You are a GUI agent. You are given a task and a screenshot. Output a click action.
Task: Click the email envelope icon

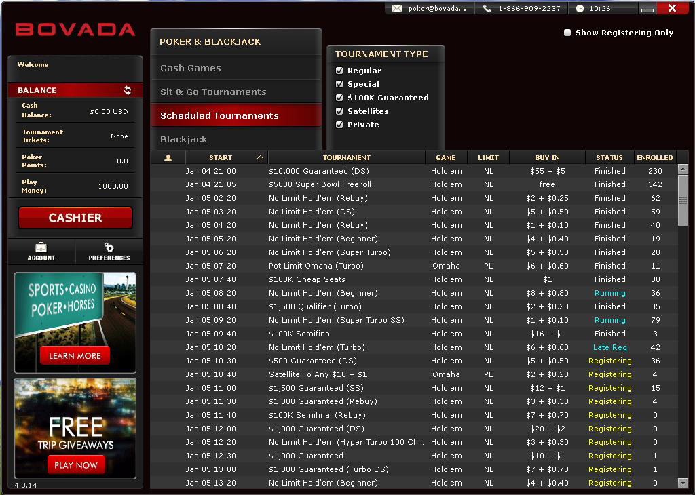pos(397,8)
